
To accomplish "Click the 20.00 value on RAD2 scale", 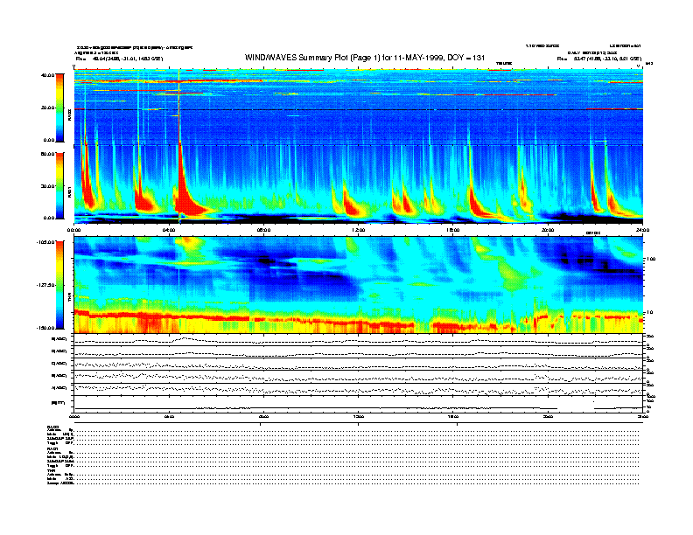I will (x=47, y=108).
